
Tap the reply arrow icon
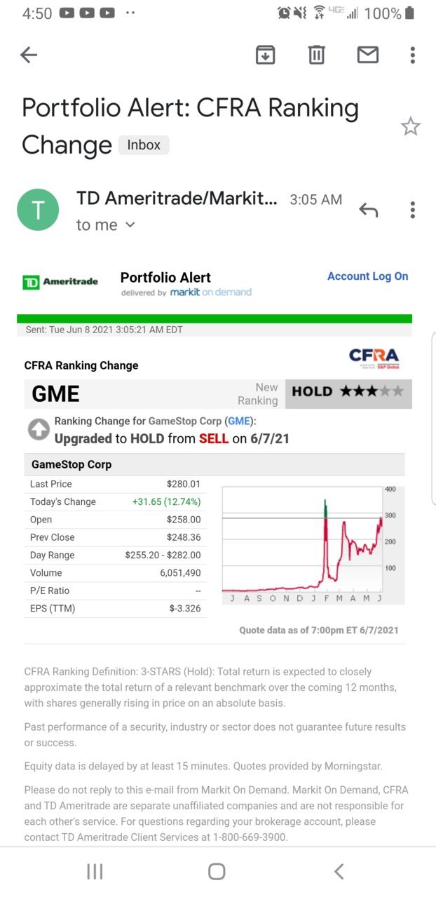click(368, 210)
